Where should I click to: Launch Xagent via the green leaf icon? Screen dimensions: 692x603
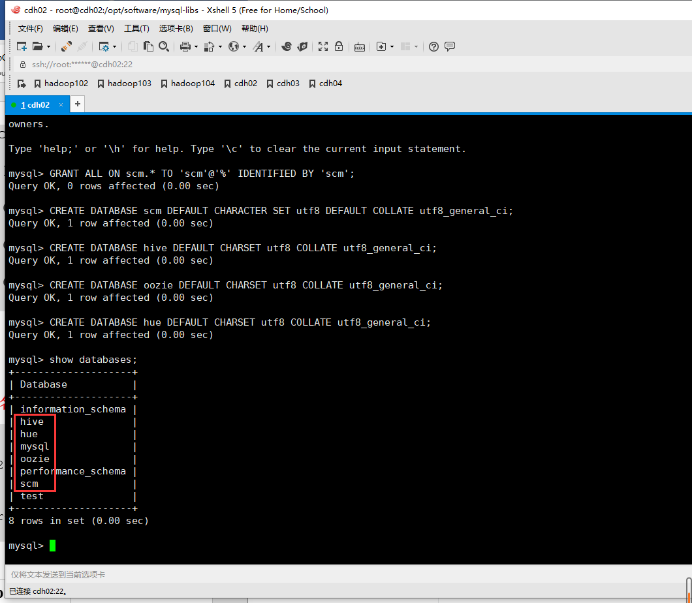[x=302, y=46]
